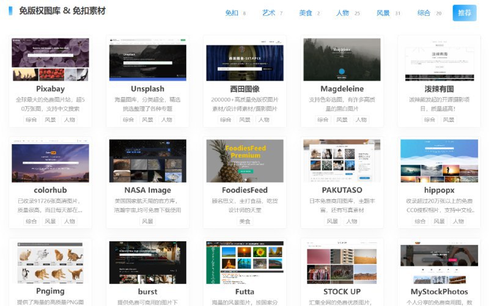Click the 人物 tag under Pixabay

pos(70,120)
